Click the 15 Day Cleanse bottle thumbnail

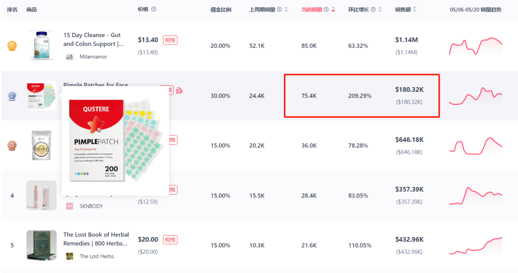[x=41, y=46]
